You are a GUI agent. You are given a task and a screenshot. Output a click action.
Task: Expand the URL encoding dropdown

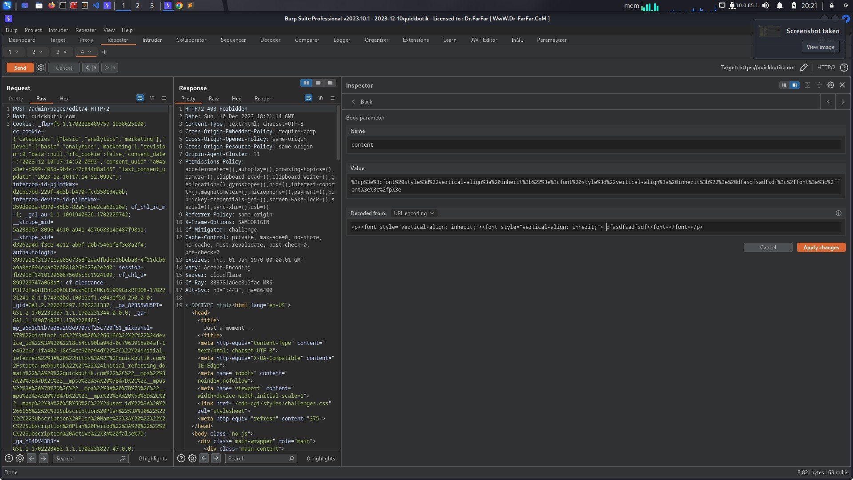click(414, 213)
